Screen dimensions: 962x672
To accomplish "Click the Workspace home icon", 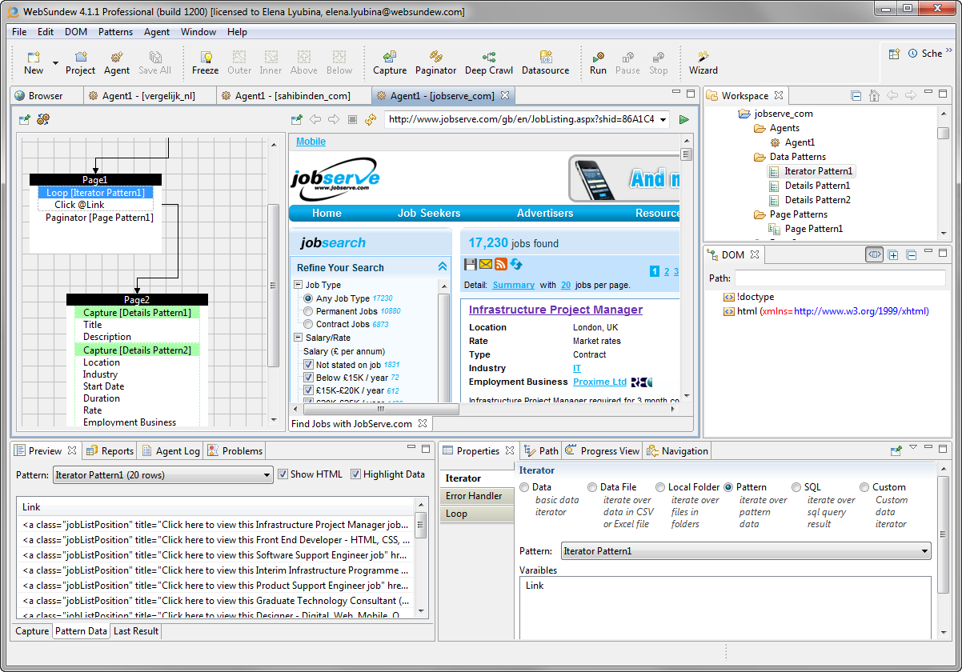I will click(874, 95).
